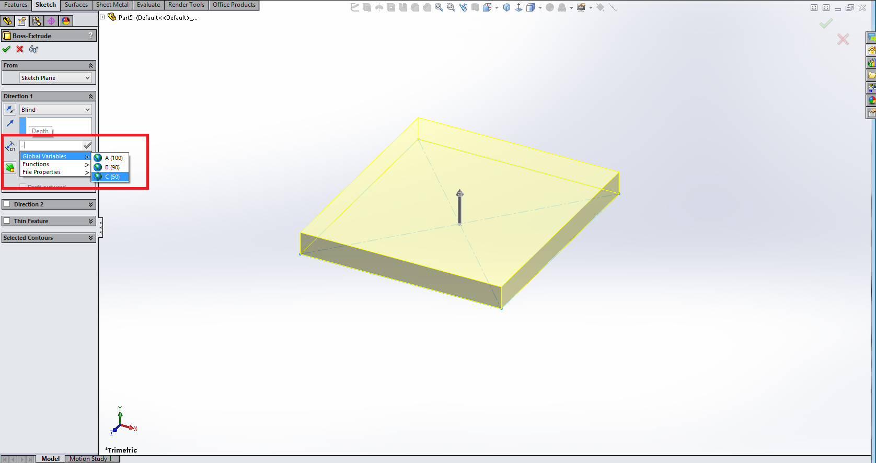Open the From Sketch Plane dropdown
The height and width of the screenshot is (463, 876).
[x=55, y=78]
